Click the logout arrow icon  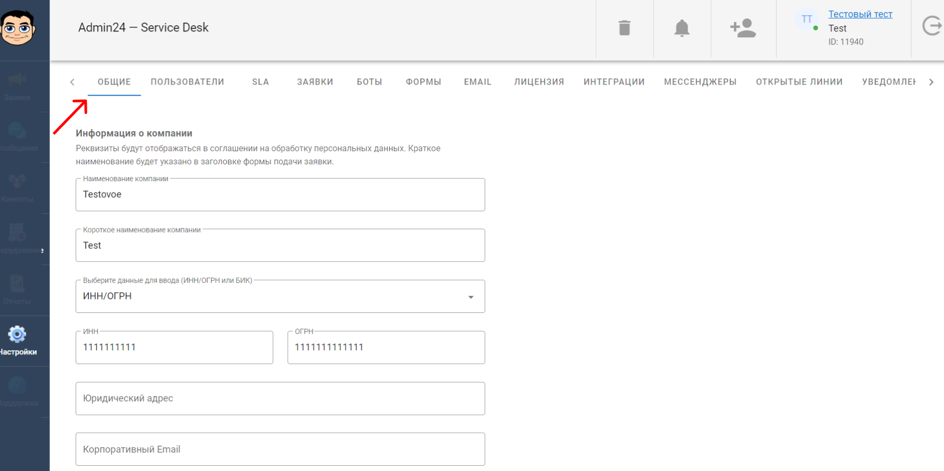coord(932,26)
